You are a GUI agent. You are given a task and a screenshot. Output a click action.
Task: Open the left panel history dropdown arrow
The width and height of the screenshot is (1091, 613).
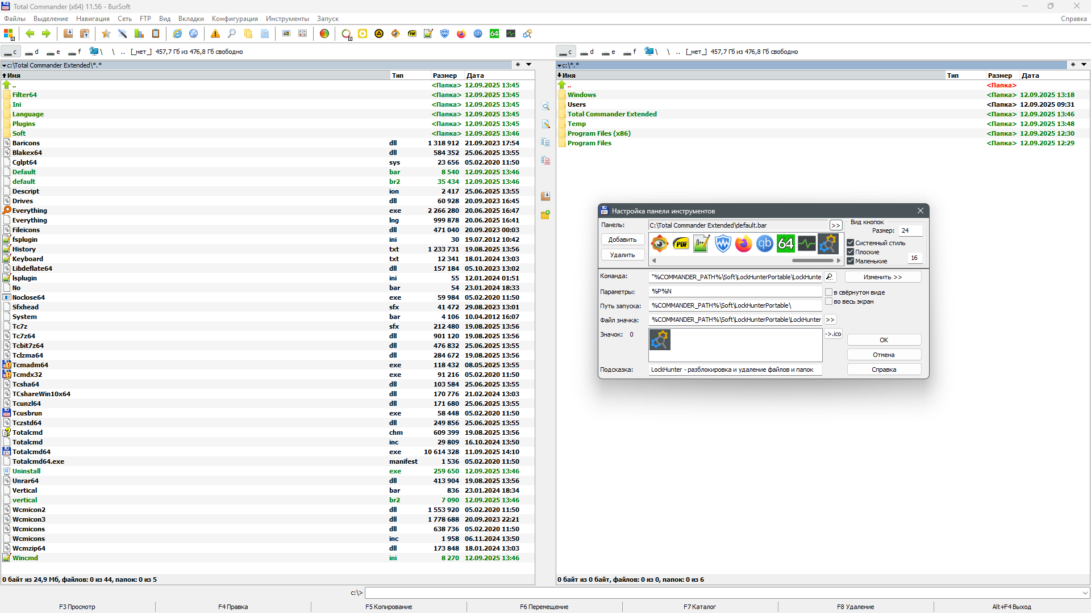(528, 65)
